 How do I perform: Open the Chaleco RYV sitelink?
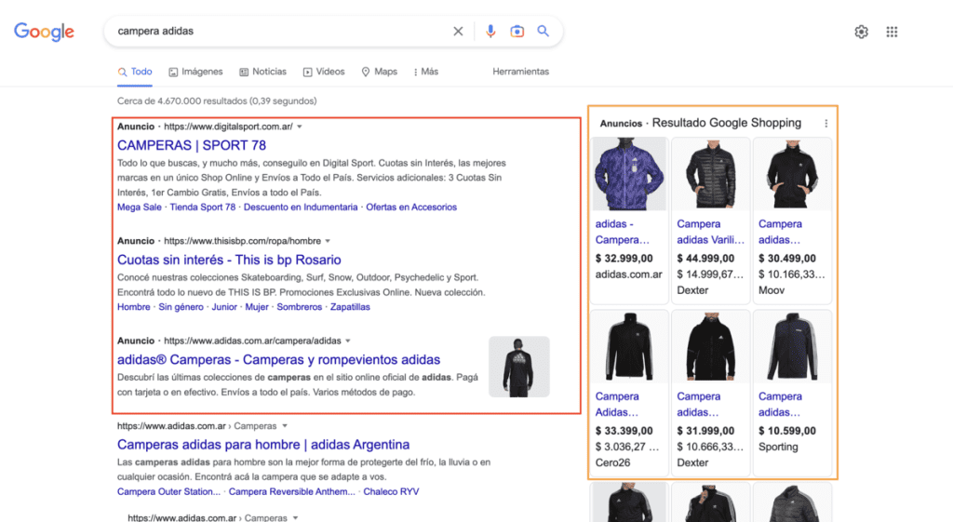(391, 491)
